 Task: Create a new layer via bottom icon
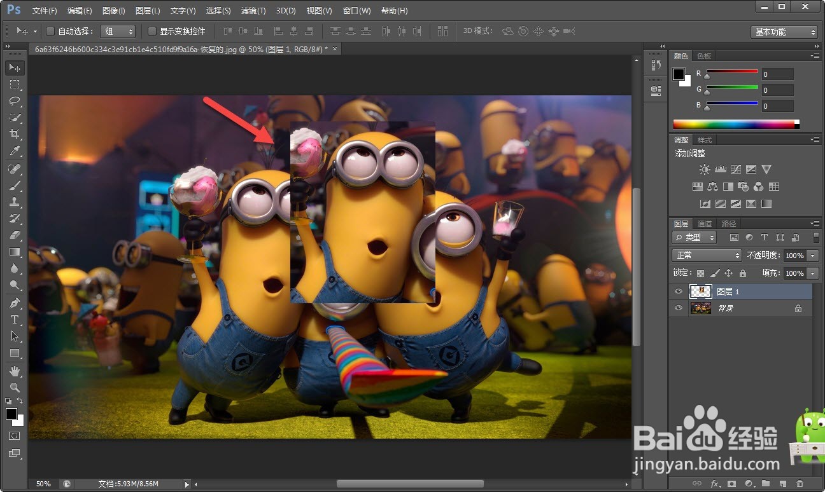point(782,484)
